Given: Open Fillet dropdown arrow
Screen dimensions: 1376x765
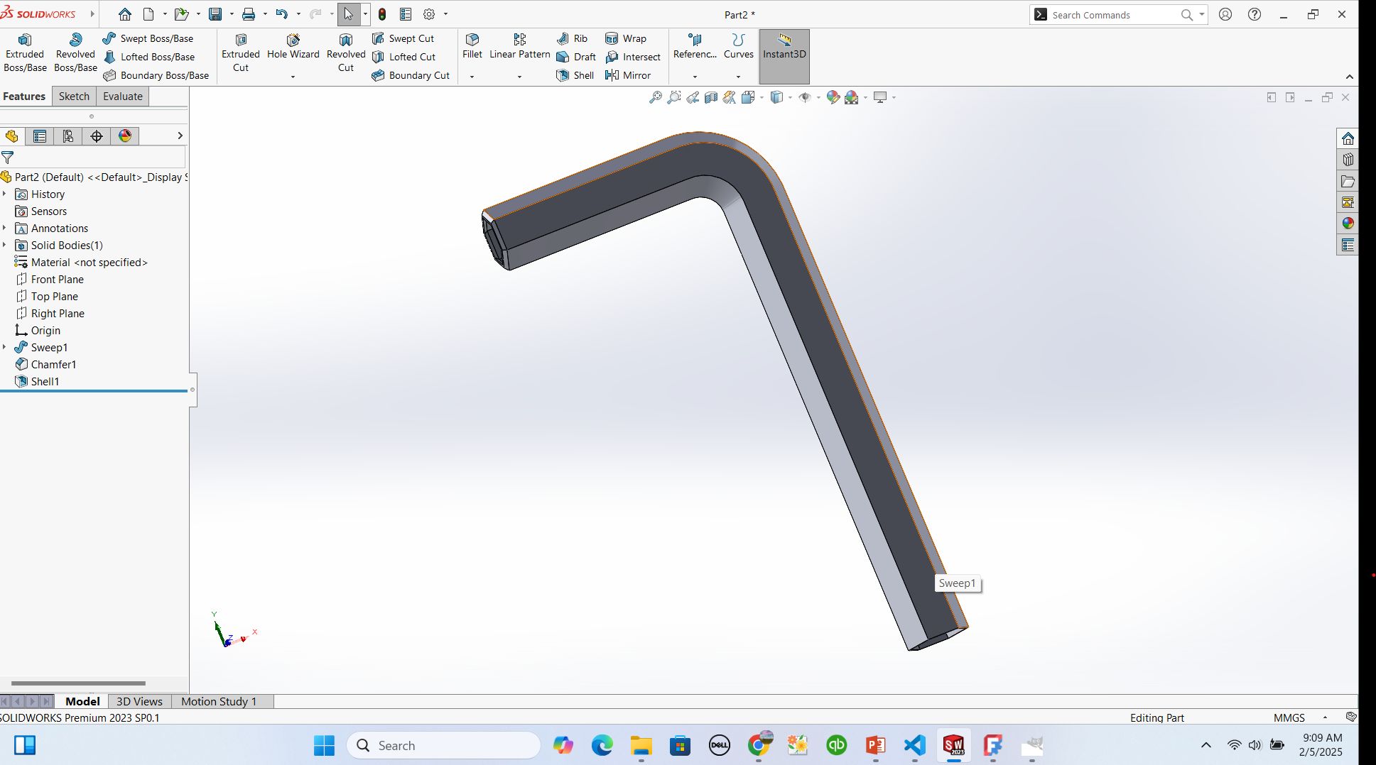Looking at the screenshot, I should (x=472, y=77).
